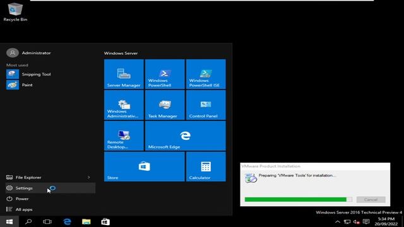Open Store from the taskbar

click(x=105, y=221)
